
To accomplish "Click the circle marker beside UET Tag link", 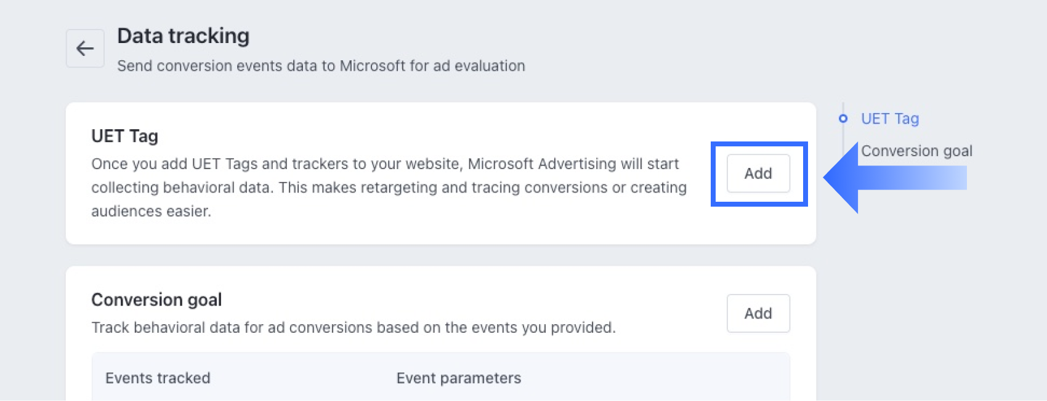I will (843, 119).
